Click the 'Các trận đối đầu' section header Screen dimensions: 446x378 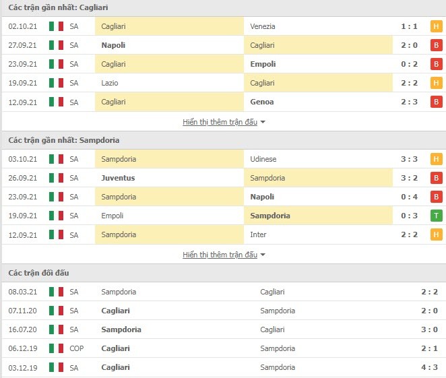click(38, 273)
